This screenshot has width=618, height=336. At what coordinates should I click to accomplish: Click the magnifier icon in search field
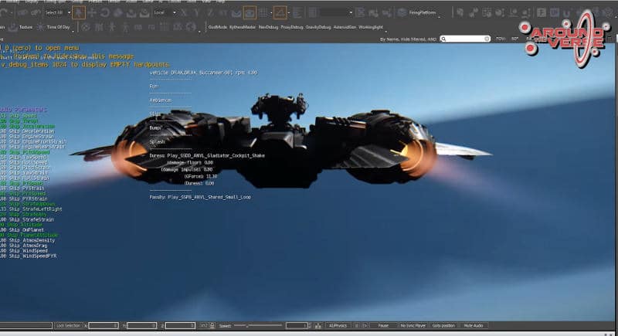(x=443, y=39)
